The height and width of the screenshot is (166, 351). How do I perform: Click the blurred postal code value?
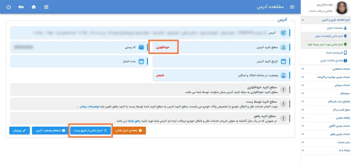(x=23, y=47)
